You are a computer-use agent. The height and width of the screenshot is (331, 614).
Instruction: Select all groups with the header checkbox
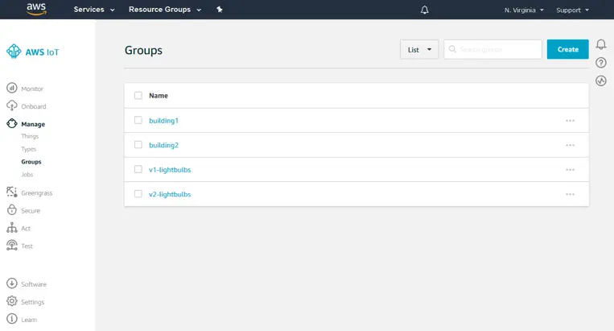[x=138, y=95]
